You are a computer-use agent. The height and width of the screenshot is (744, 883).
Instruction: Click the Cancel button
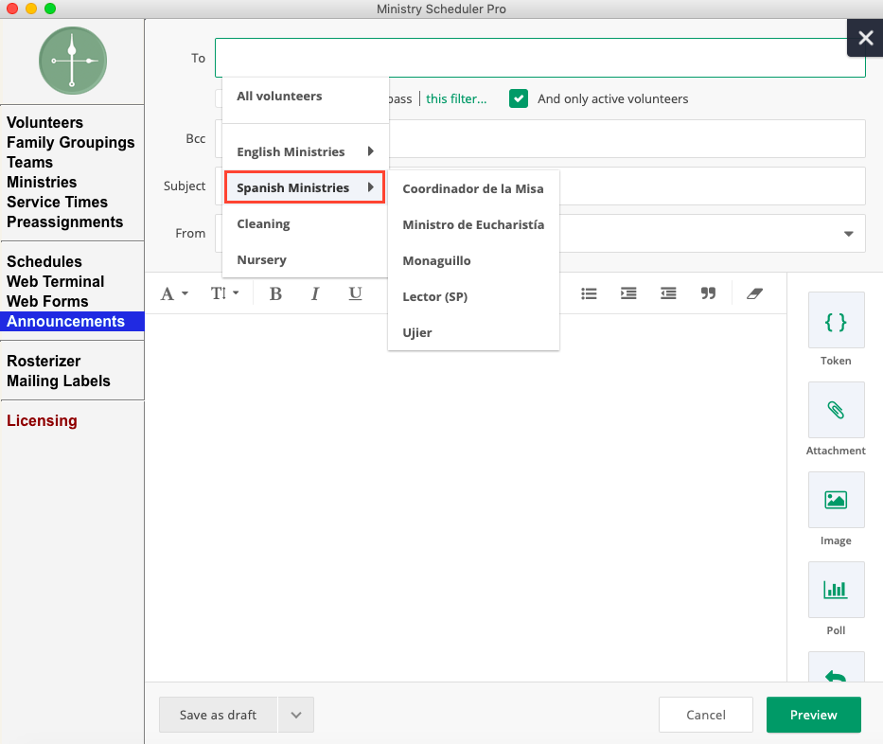[705, 715]
